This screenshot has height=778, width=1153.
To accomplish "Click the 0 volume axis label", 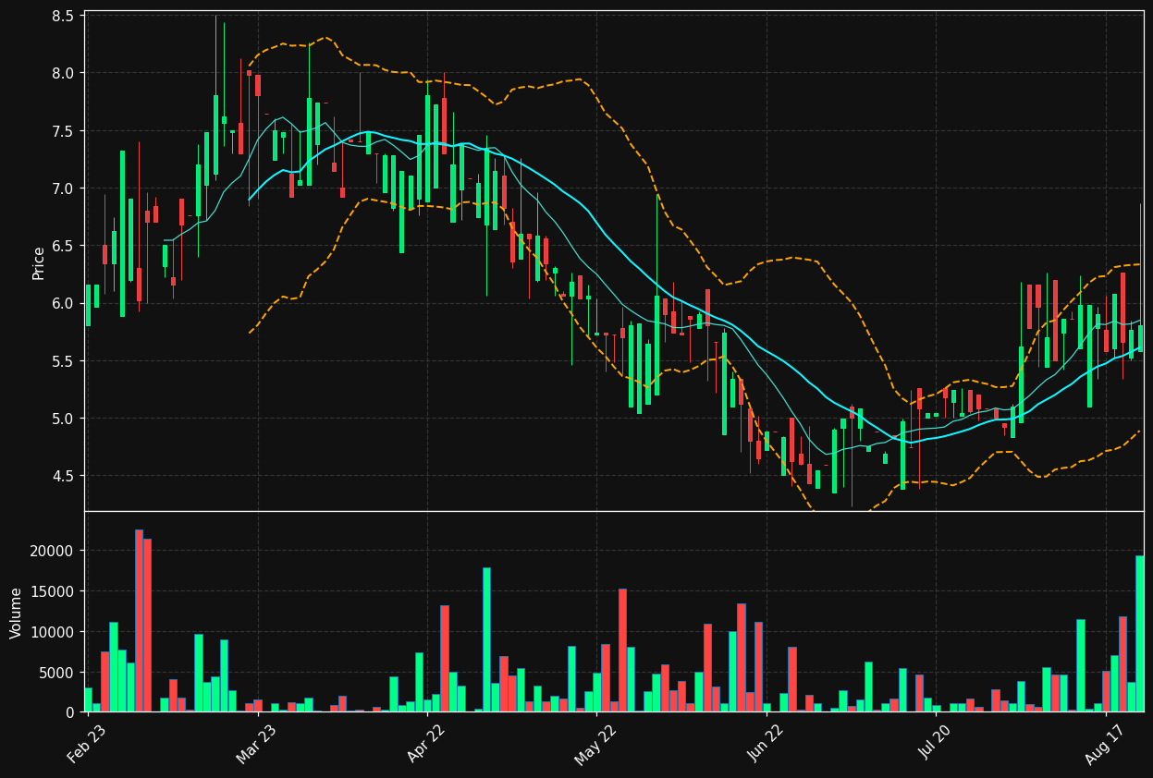I will pyautogui.click(x=71, y=712).
